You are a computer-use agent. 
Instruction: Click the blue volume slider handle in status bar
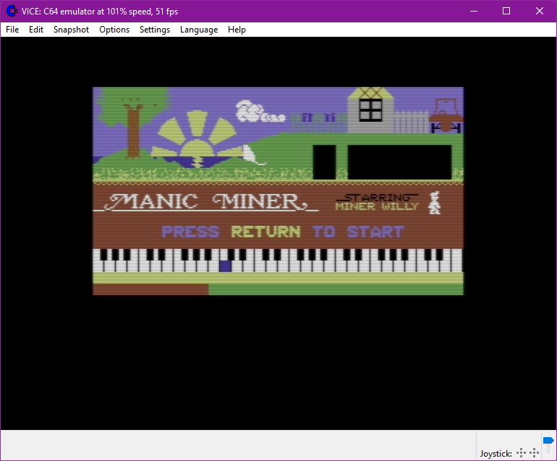point(548,441)
